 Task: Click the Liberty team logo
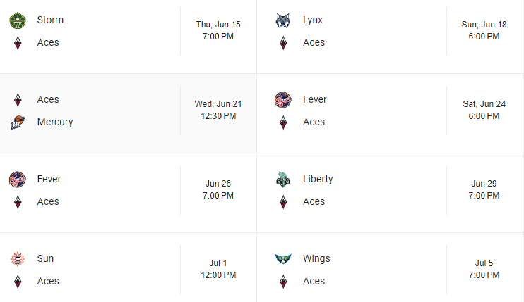click(283, 180)
